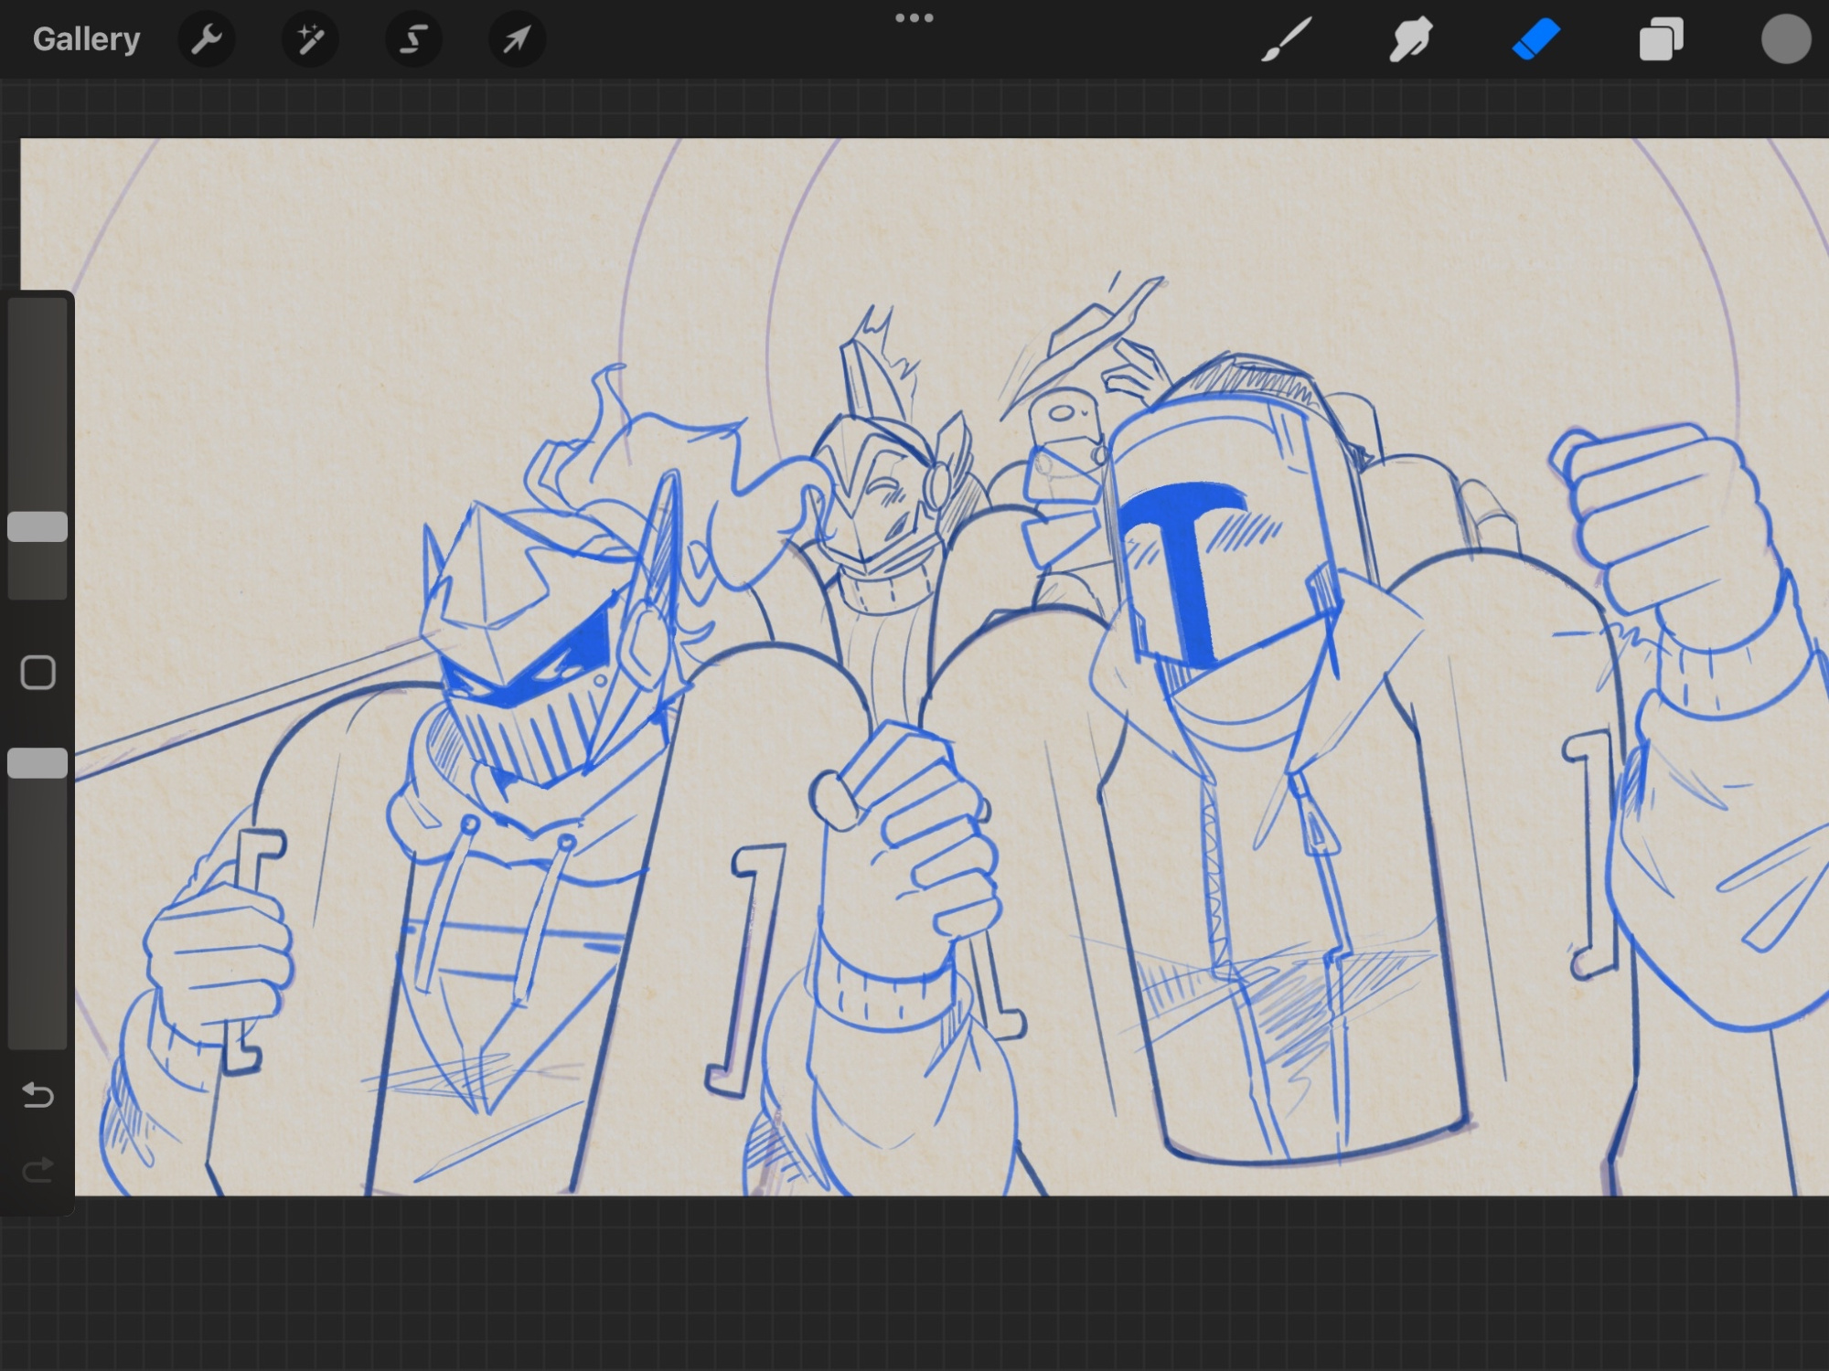Open the Gallery view
The image size is (1829, 1371).
pyautogui.click(x=86, y=39)
